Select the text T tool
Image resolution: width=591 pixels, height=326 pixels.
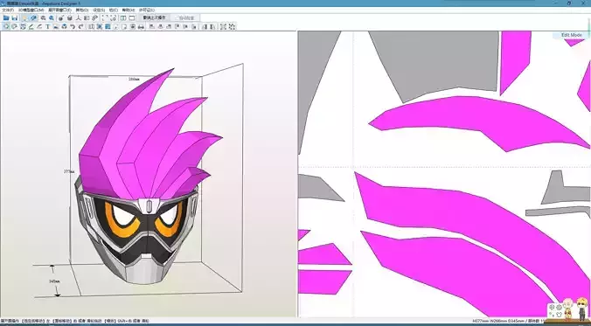pyautogui.click(x=48, y=26)
